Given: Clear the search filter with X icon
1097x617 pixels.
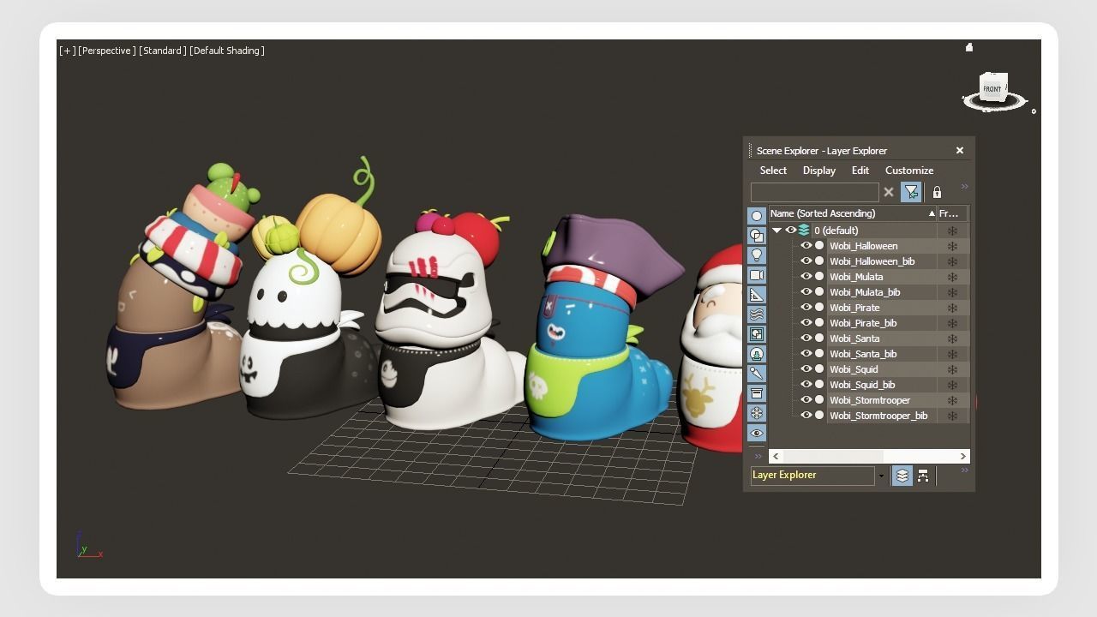Looking at the screenshot, I should tap(889, 192).
